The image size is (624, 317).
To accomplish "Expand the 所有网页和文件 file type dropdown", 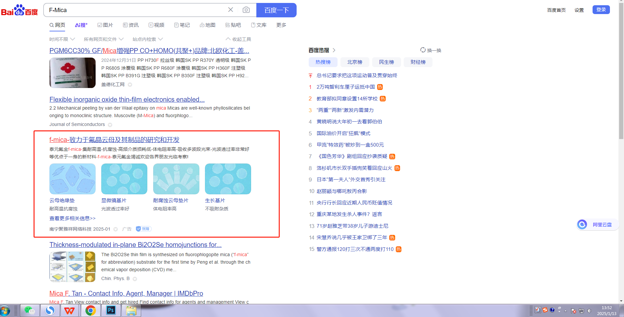I will [103, 39].
